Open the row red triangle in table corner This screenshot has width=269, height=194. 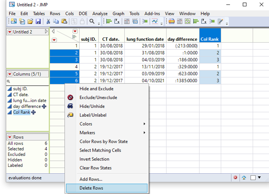(x=54, y=40)
